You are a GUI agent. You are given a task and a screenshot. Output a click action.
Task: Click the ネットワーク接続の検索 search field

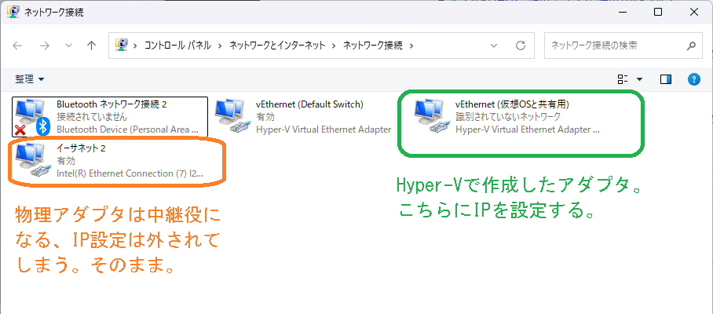(x=620, y=46)
